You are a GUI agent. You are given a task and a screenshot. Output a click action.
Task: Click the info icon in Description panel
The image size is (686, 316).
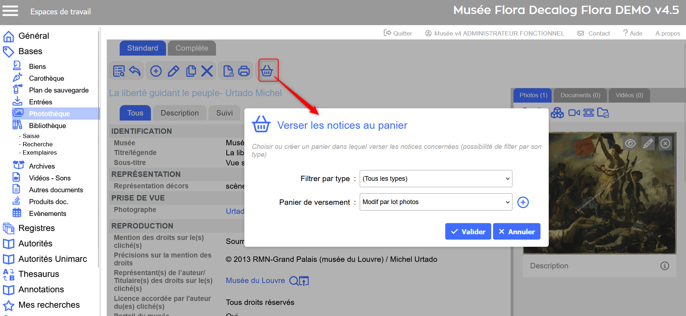664,266
